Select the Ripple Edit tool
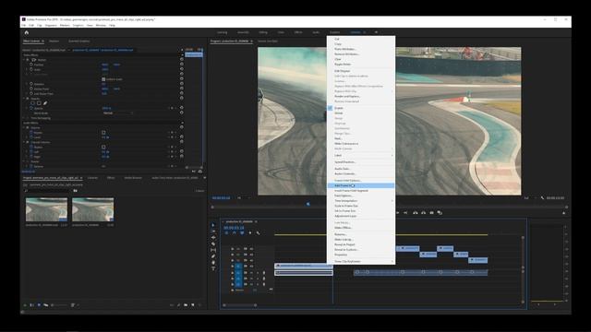The image size is (591, 332). (213, 238)
